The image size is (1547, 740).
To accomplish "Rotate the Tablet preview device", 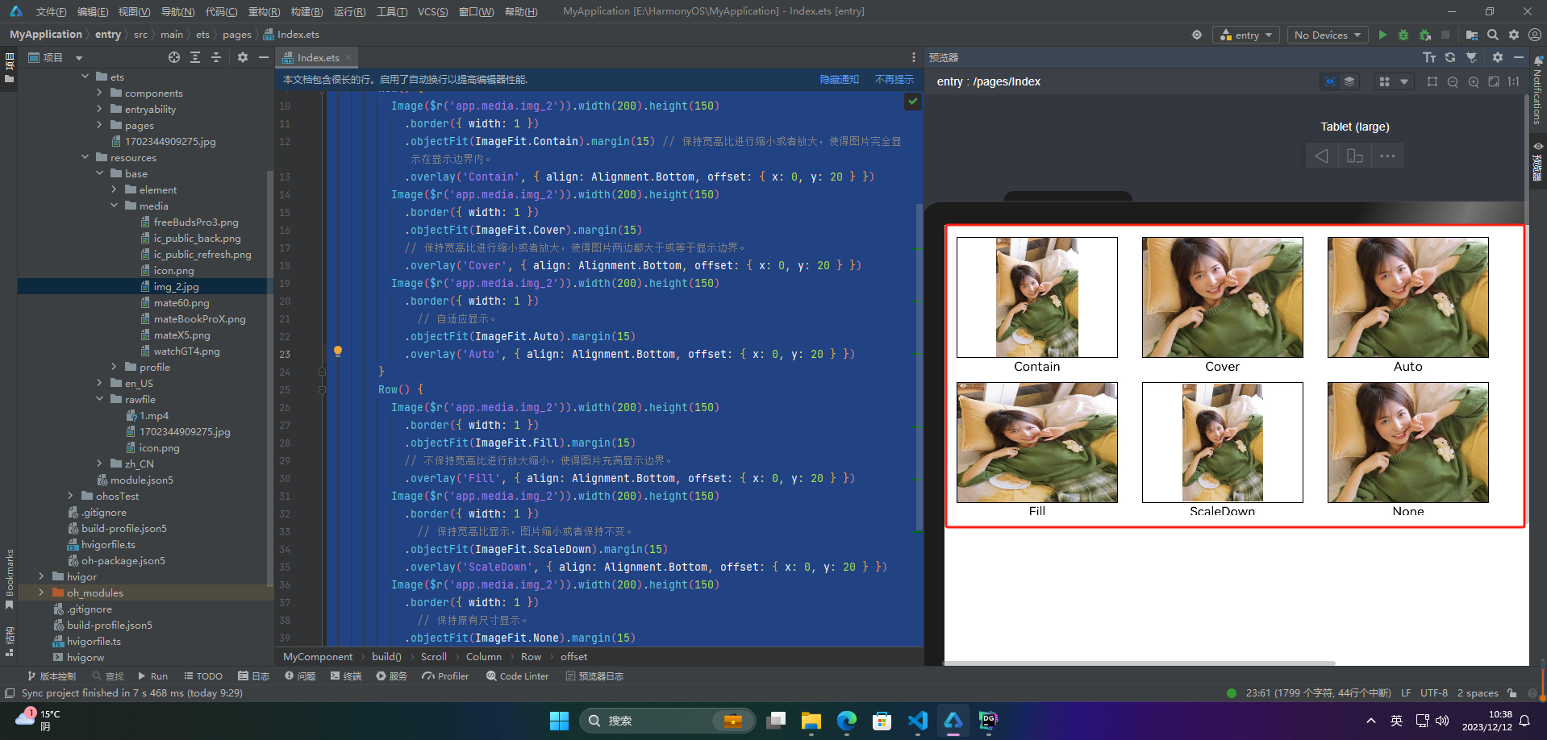I will click(x=1355, y=156).
